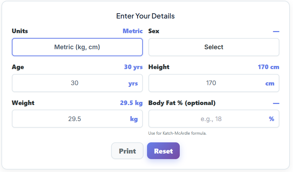The height and width of the screenshot is (172, 293).
Task: Click the Units field label
Action: coord(20,31)
